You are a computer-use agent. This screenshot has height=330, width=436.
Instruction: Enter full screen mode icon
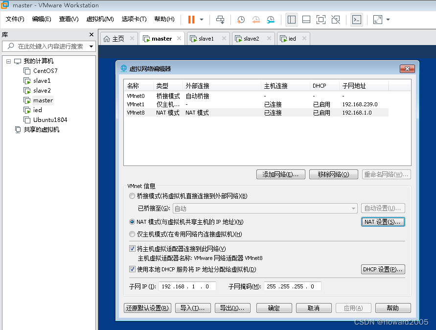tap(321, 20)
